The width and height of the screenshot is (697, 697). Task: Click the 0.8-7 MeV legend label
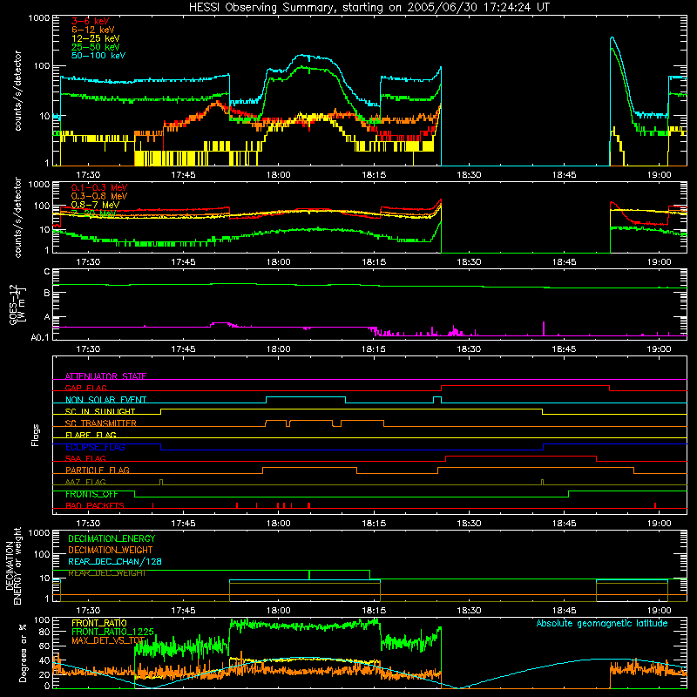[95, 205]
